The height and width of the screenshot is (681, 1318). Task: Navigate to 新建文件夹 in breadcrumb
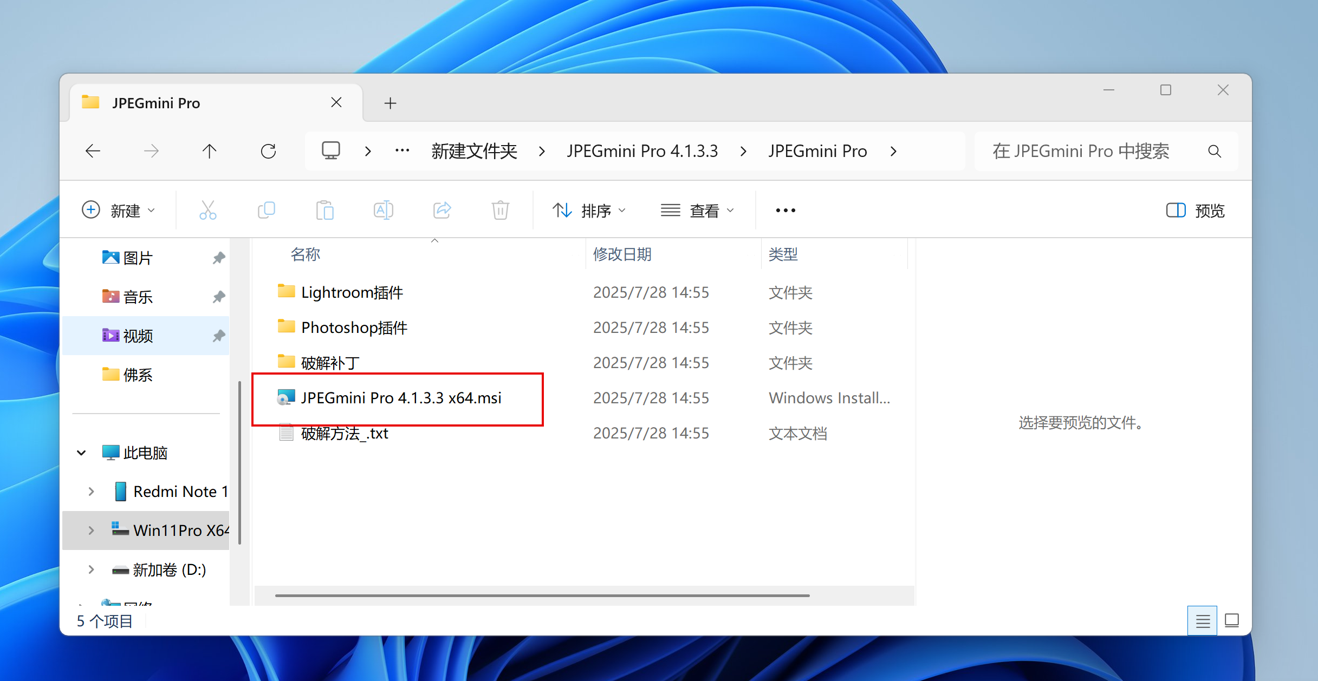click(x=474, y=151)
